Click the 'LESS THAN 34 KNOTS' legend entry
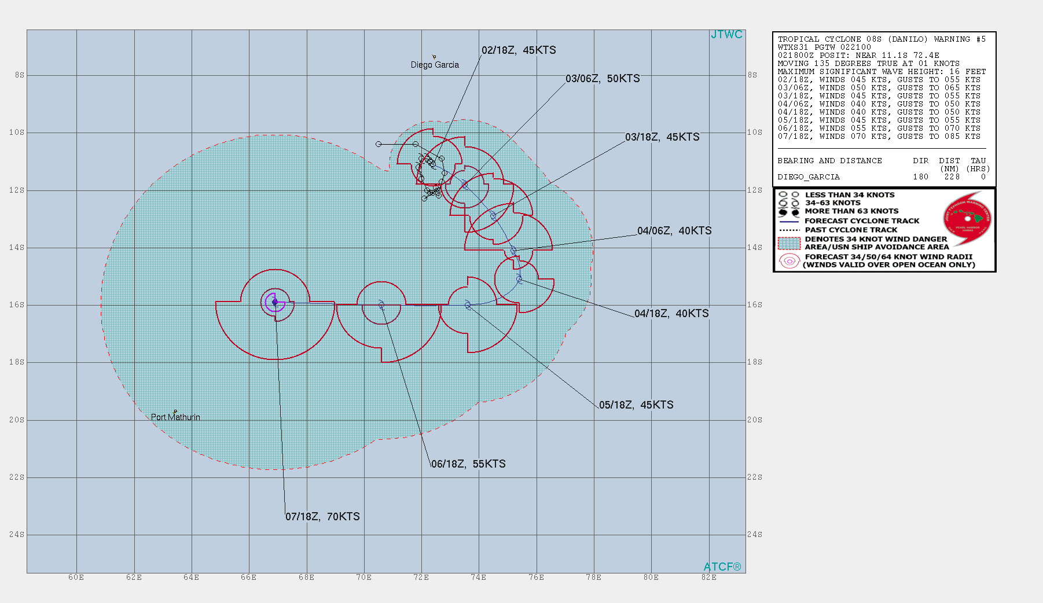This screenshot has height=603, width=1043. click(x=850, y=195)
